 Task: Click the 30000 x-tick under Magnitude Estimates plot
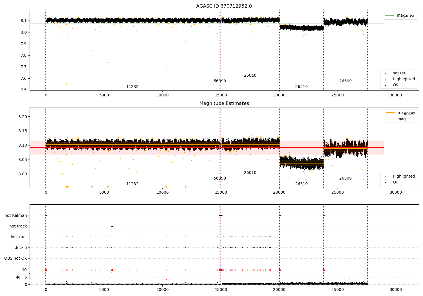click(396, 193)
